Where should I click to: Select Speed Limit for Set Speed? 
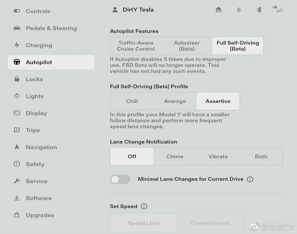tap(143, 223)
